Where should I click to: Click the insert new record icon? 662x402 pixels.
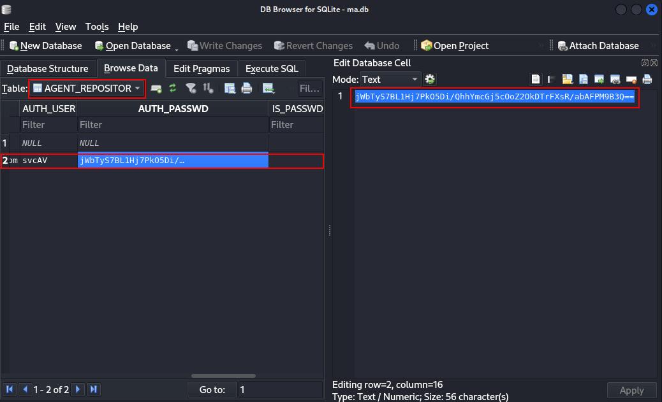[x=156, y=88]
